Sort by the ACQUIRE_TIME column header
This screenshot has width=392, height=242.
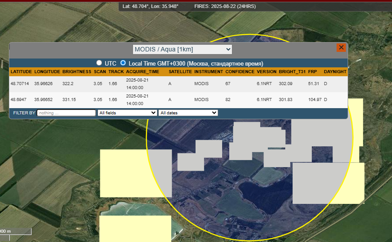142,71
